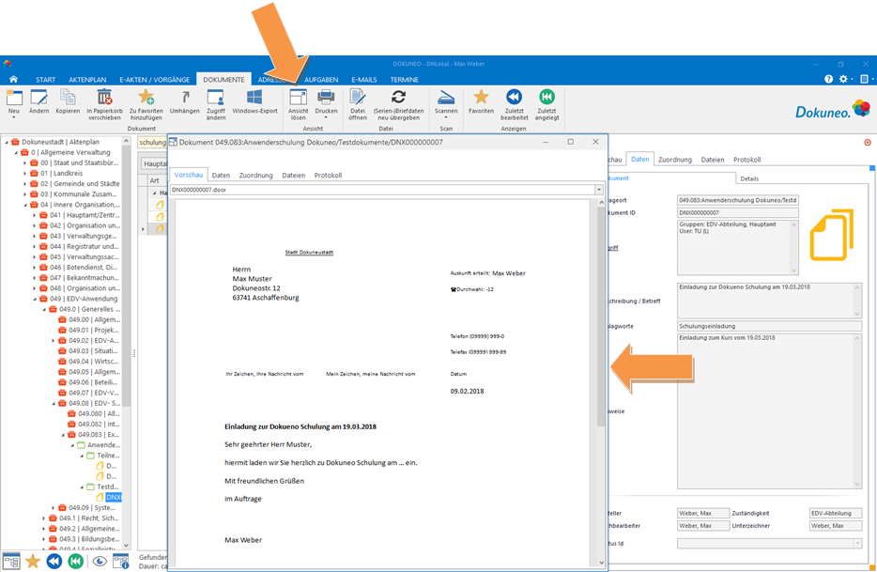Select Daten tab in the document window
This screenshot has width=877, height=572.
(221, 176)
